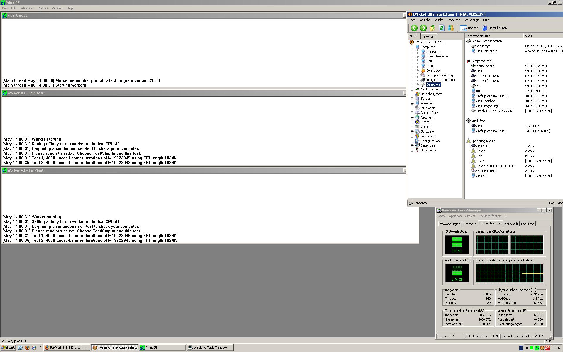
Task: Click the Wert column header
Action: click(x=543, y=36)
